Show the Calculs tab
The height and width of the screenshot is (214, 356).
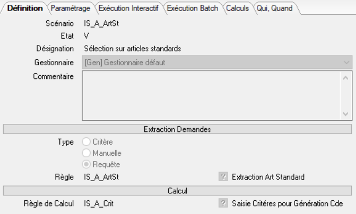(237, 8)
